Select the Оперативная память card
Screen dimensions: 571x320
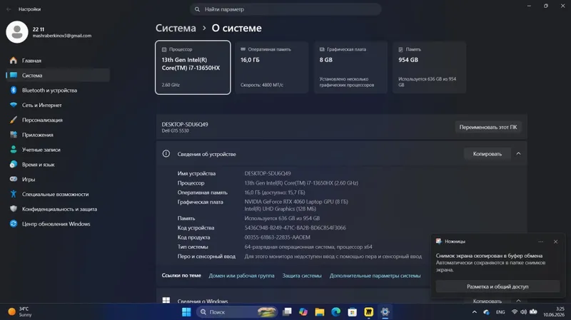coord(272,67)
